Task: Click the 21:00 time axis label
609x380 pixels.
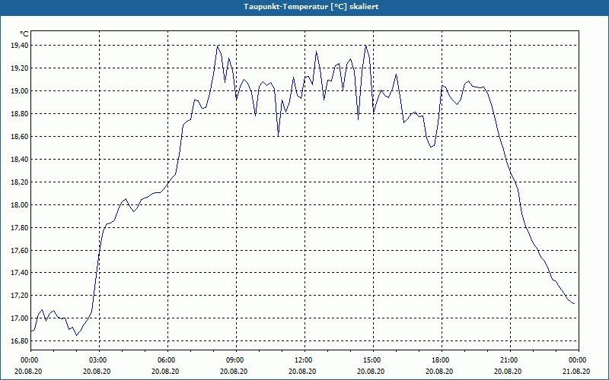Action: click(x=510, y=359)
